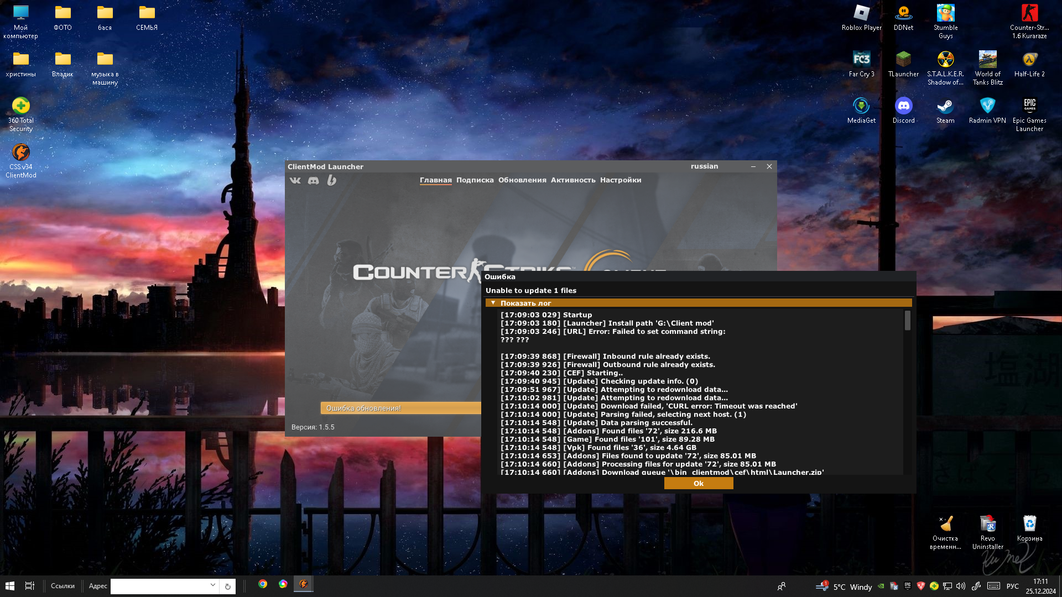Close the ClientMod Launcher window
The height and width of the screenshot is (597, 1062).
click(x=769, y=166)
